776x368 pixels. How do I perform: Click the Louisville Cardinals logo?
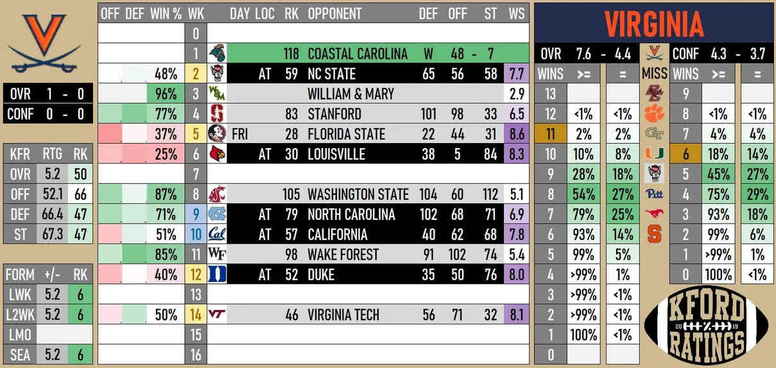[x=218, y=154]
